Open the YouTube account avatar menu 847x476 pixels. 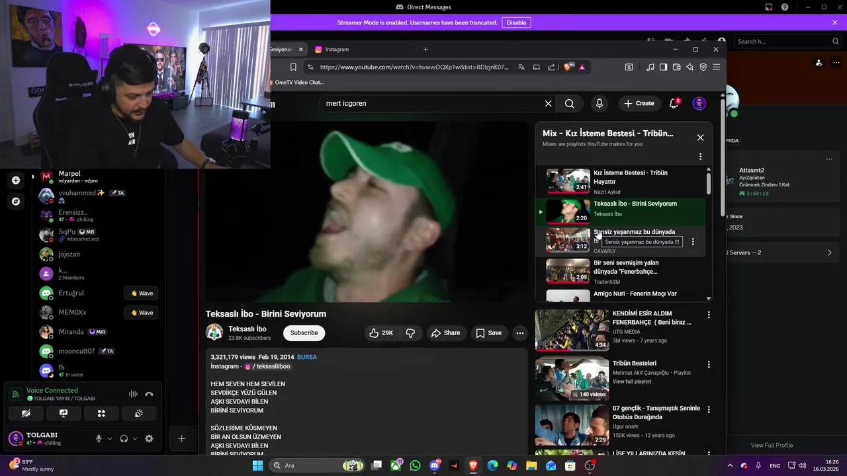[699, 103]
